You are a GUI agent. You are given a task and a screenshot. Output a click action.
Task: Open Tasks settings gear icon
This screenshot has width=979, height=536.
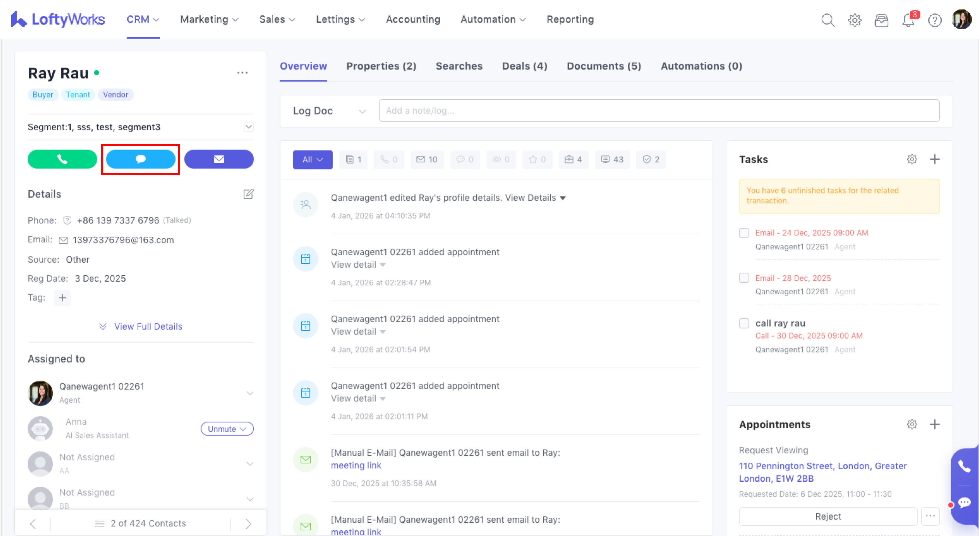[912, 159]
